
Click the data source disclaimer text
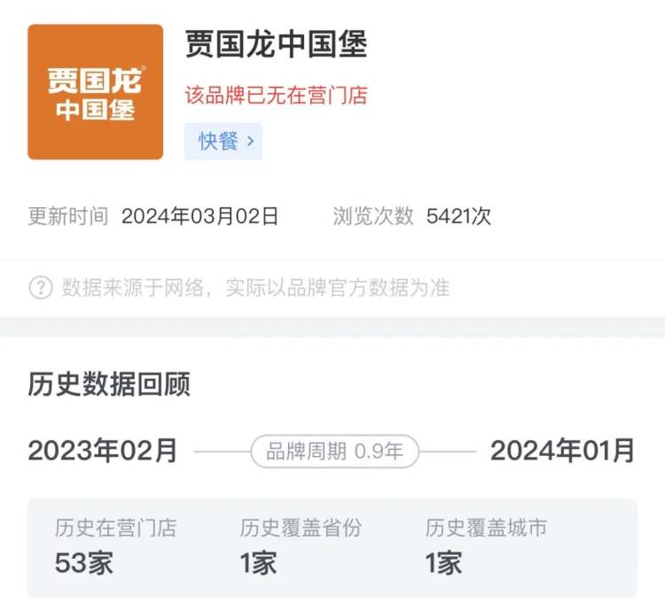255,288
